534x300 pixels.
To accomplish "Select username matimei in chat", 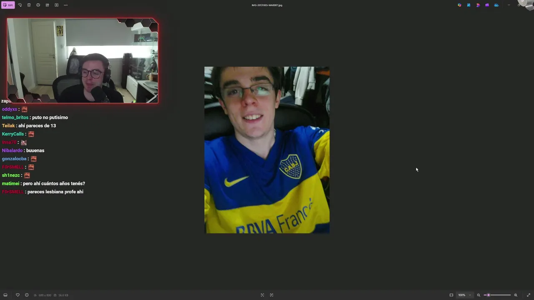I will (x=10, y=184).
